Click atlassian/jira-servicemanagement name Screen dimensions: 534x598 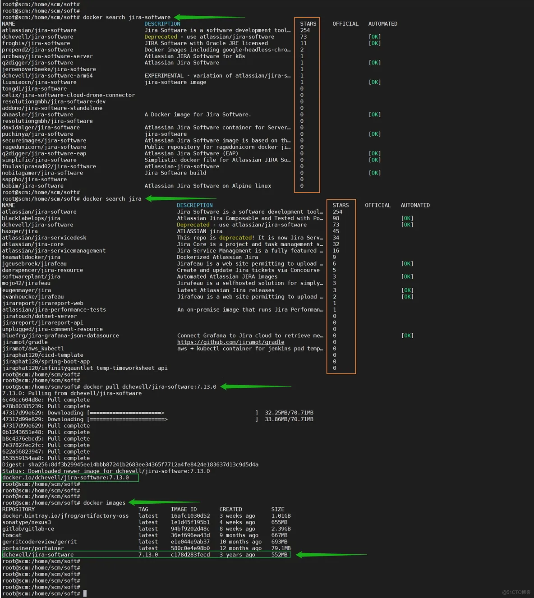tap(54, 251)
